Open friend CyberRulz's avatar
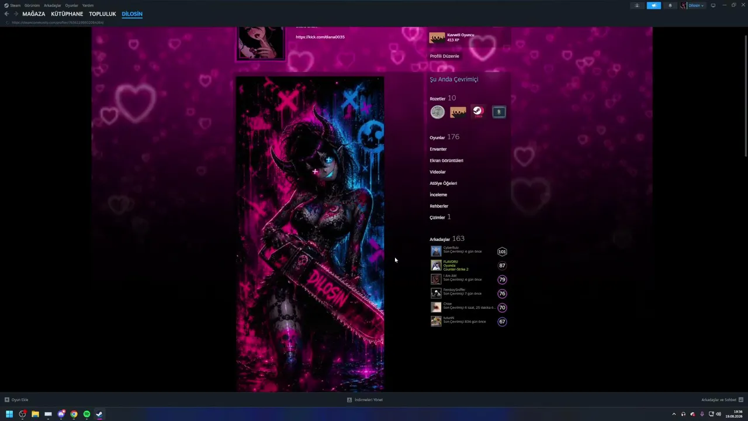The image size is (748, 421). 436,251
